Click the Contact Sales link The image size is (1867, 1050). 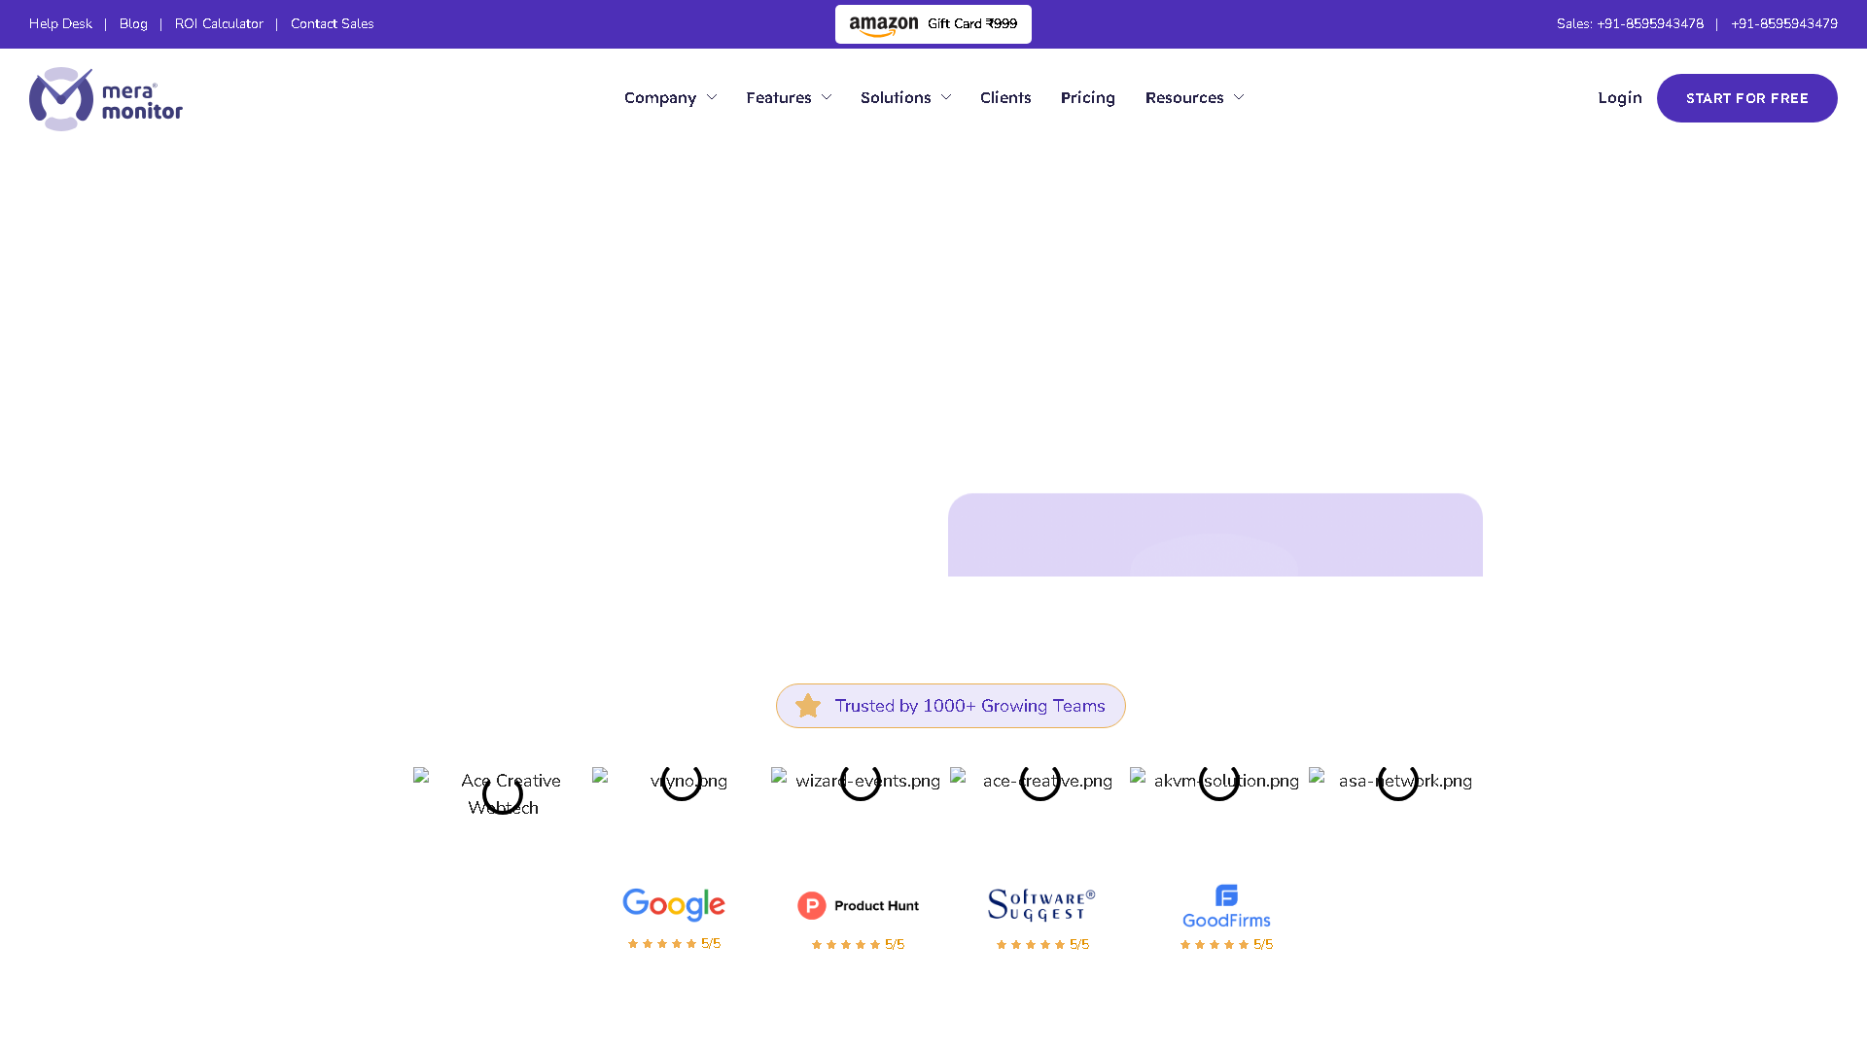pyautogui.click(x=332, y=23)
